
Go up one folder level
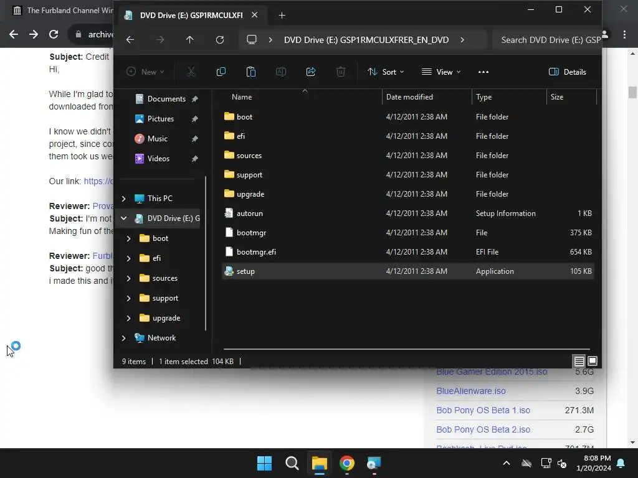tap(190, 40)
